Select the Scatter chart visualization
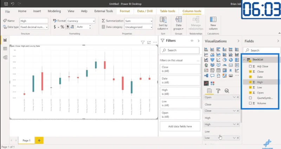This screenshot has height=149, width=281. (x=218, y=60)
